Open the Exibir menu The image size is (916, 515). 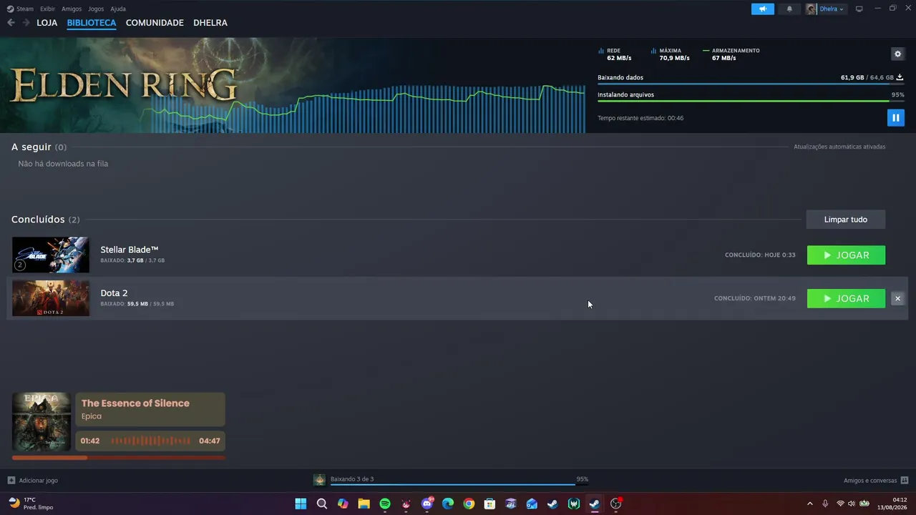[47, 9]
